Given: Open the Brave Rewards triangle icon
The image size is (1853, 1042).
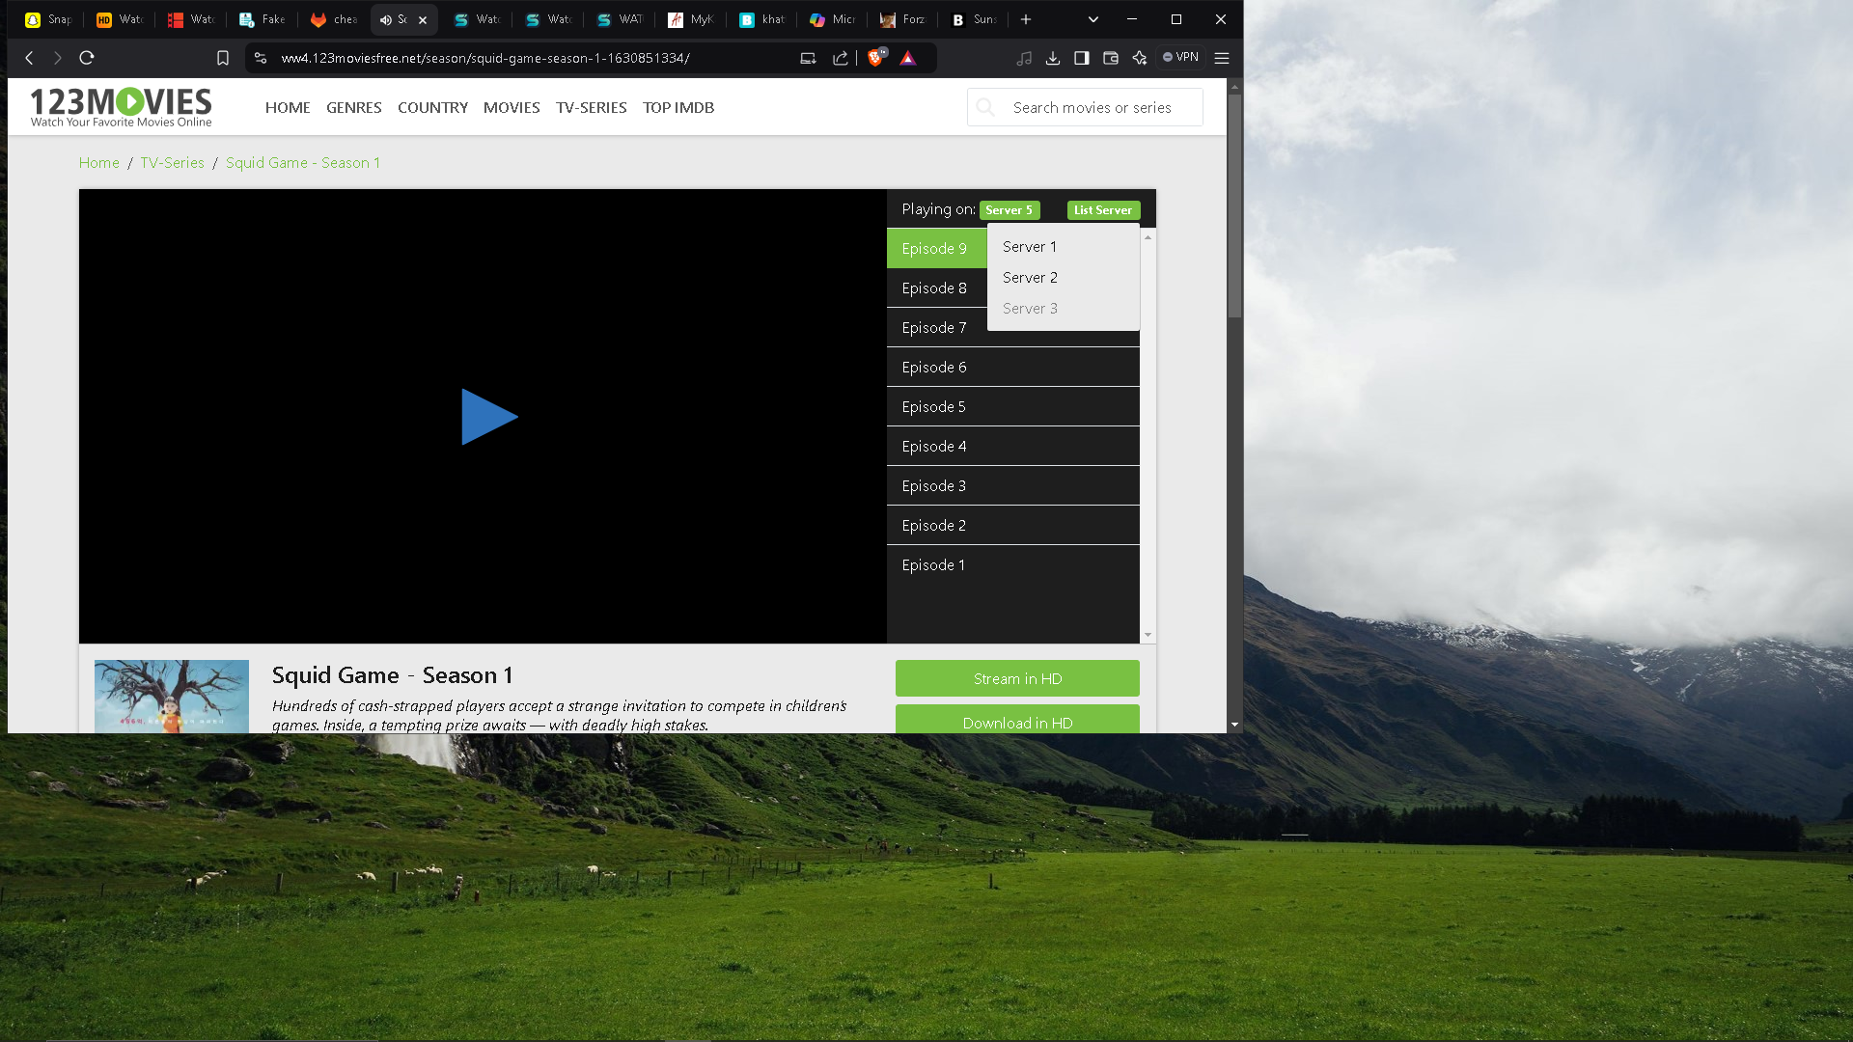Looking at the screenshot, I should [x=908, y=58].
